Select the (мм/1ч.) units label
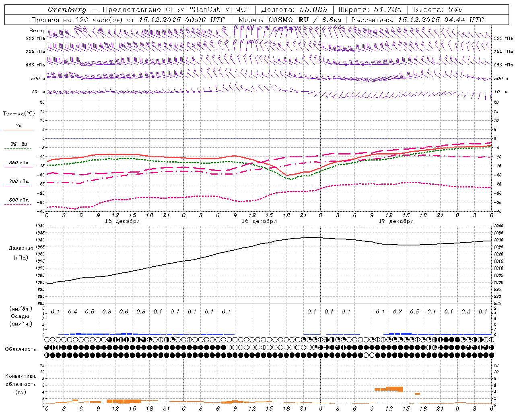 tap(21, 324)
